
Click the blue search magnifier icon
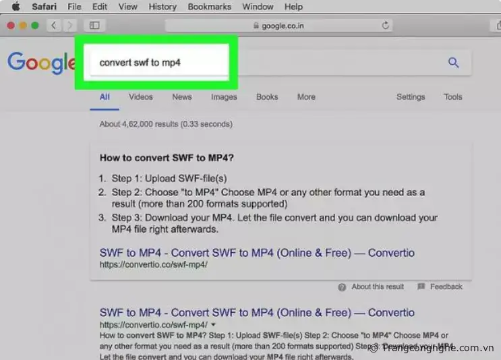[x=453, y=63]
